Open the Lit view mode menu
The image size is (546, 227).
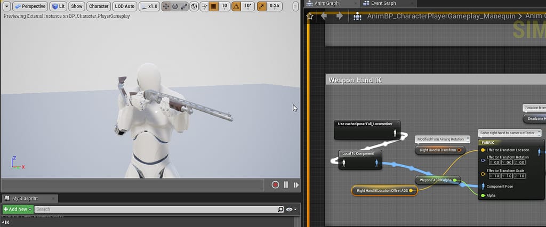pos(58,6)
